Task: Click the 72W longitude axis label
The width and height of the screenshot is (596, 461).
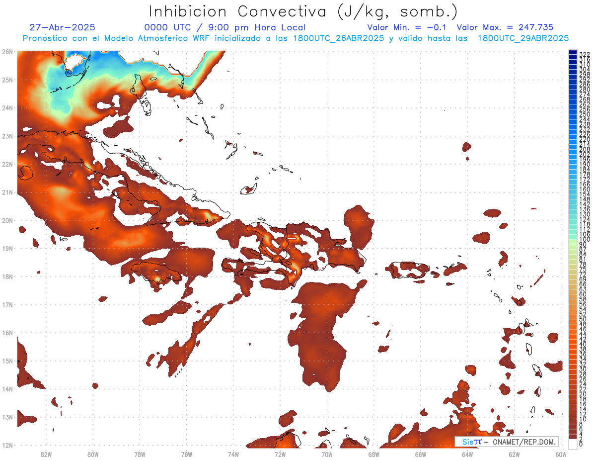Action: coord(280,454)
